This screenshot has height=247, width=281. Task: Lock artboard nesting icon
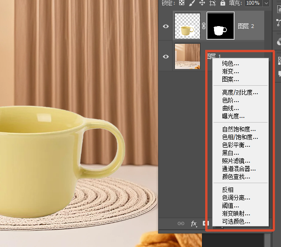point(213,3)
